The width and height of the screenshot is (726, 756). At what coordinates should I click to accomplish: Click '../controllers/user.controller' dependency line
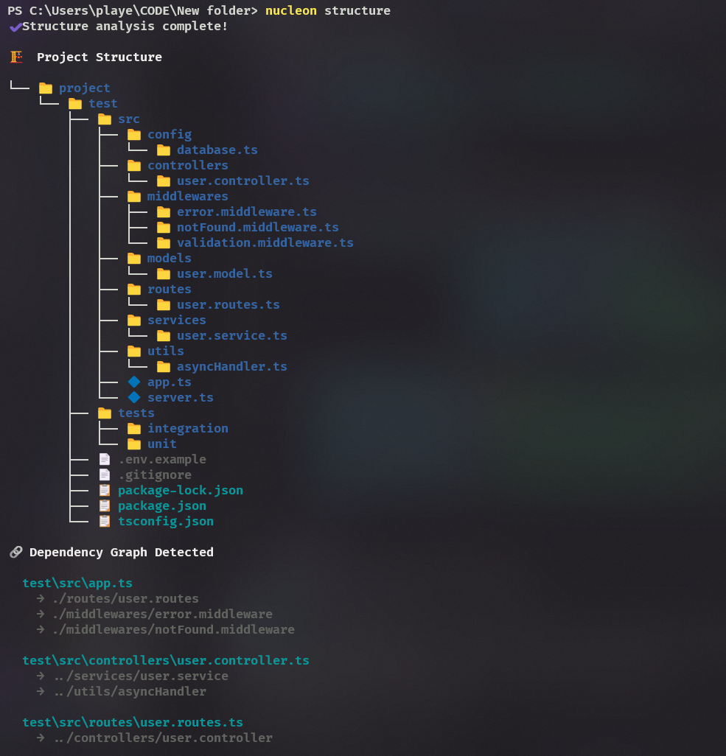[x=163, y=738]
